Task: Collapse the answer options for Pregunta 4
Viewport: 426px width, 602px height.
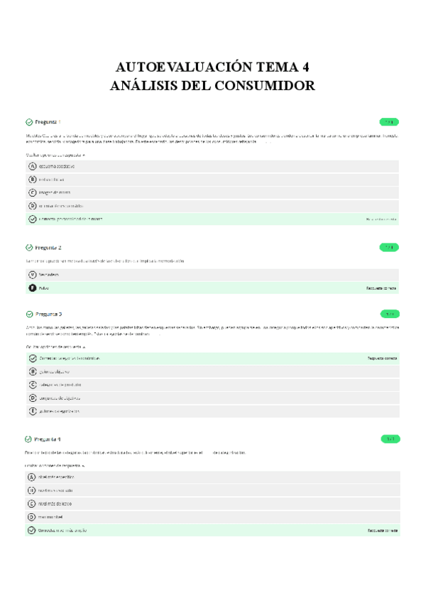Action: point(83,465)
